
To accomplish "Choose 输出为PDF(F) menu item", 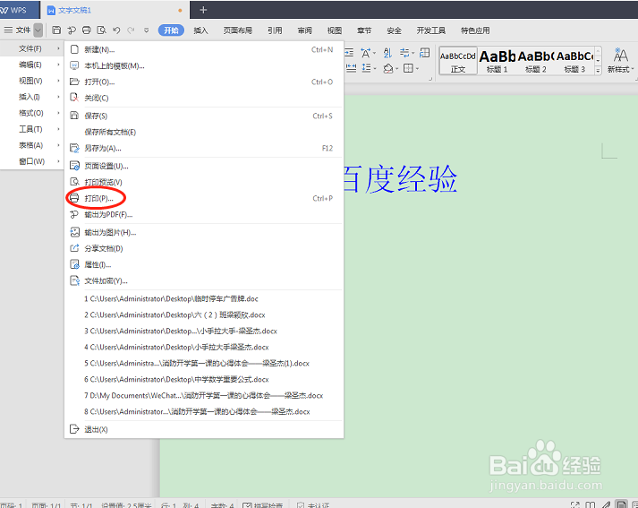I will pos(203,214).
